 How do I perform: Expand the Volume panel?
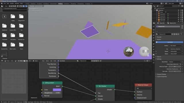coord(159,57)
